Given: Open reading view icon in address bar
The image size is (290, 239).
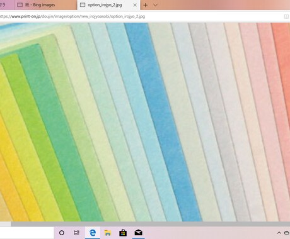Looking at the screenshot, I should click(x=286, y=16).
